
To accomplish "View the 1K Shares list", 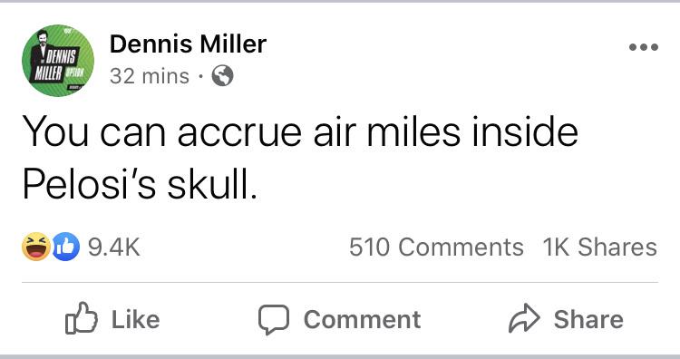I will 600,247.
